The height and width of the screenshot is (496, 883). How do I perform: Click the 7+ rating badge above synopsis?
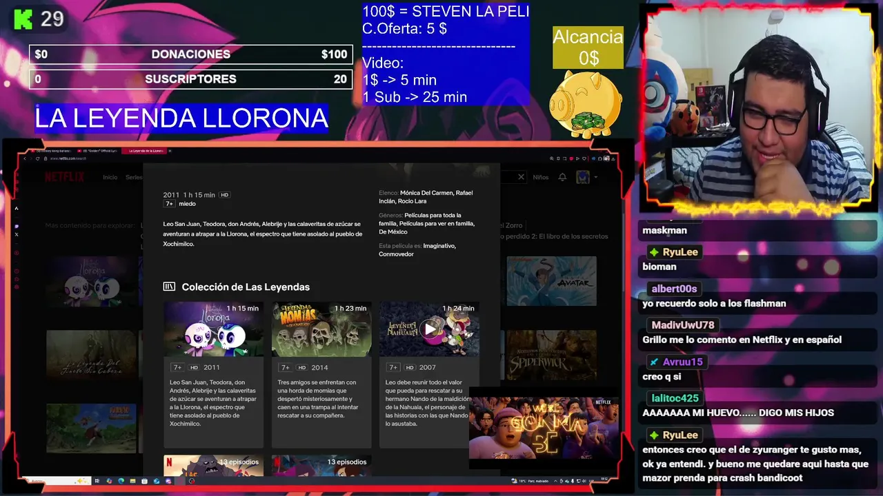point(169,204)
